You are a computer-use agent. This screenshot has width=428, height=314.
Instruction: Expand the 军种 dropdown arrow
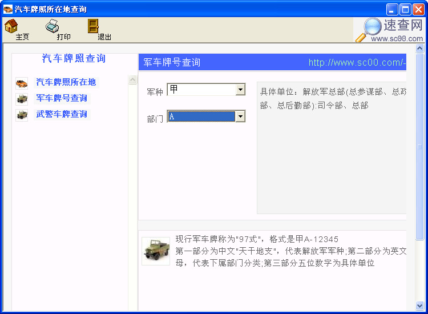coord(240,90)
